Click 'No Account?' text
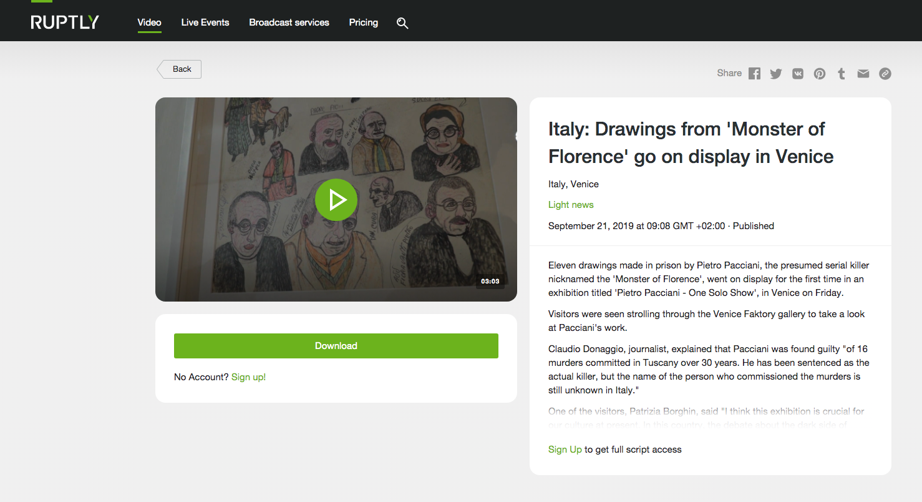This screenshot has height=502, width=922. point(201,377)
